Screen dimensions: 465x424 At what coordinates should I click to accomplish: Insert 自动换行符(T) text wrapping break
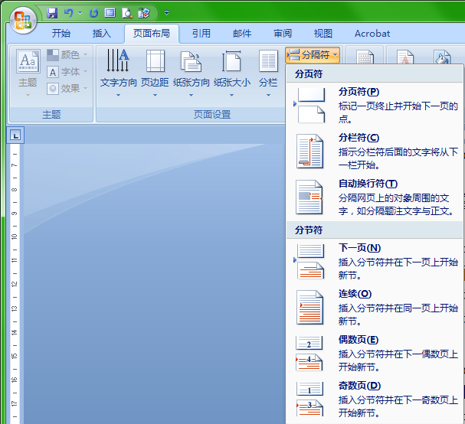point(375,197)
